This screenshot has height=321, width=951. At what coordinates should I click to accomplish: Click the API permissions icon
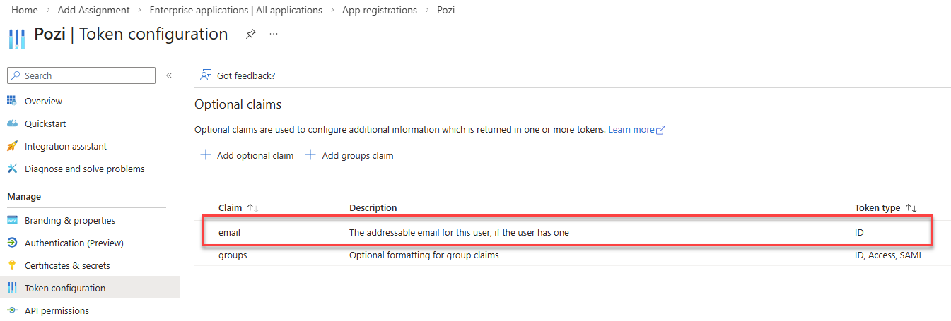click(x=12, y=310)
